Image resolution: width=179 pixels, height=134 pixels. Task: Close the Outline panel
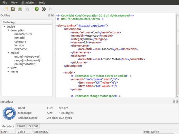pos(52,15)
